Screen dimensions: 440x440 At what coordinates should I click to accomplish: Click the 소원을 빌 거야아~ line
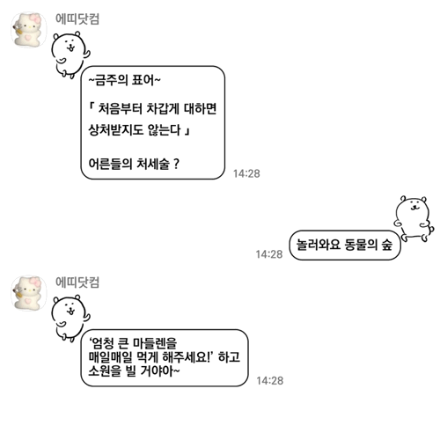[134, 371]
